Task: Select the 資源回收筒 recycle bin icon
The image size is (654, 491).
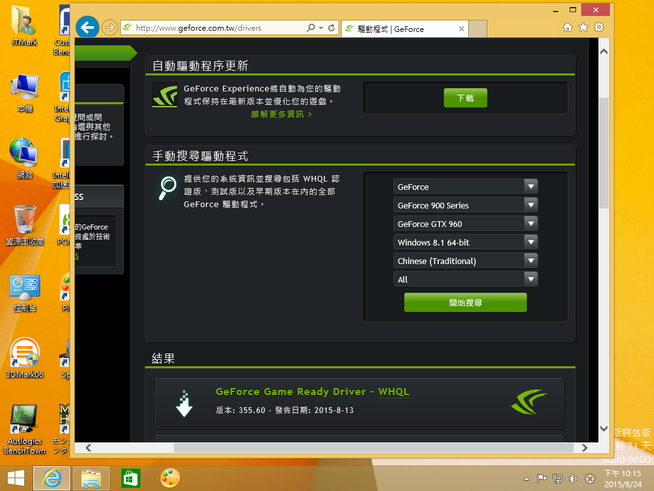Action: coord(24,226)
